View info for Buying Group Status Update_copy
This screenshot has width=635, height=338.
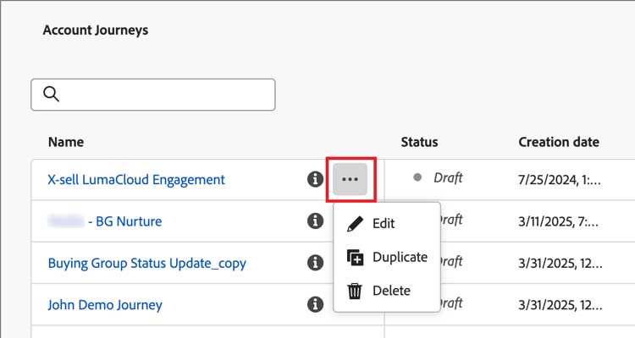tap(315, 263)
